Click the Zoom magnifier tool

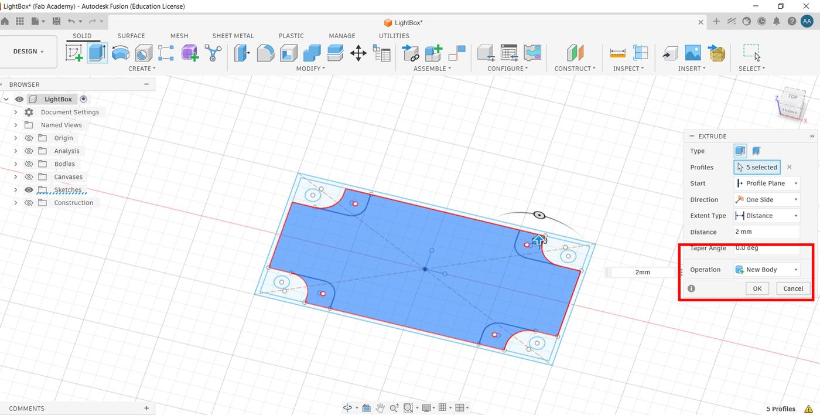click(394, 408)
